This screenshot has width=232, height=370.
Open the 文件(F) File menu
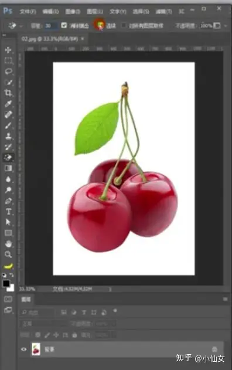28,11
